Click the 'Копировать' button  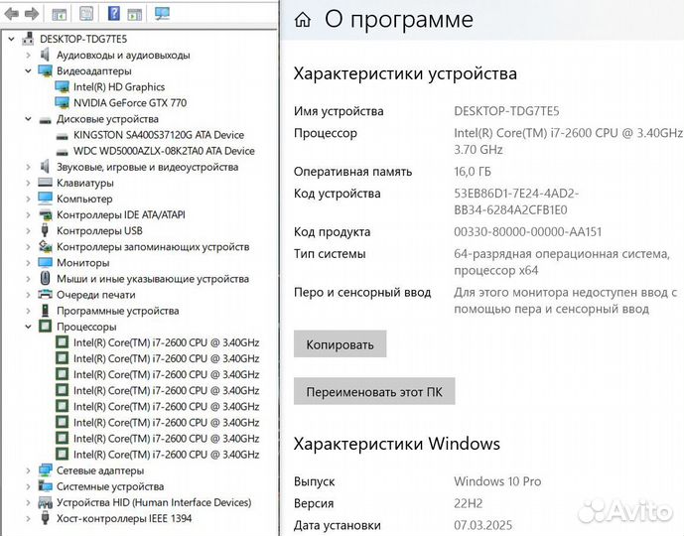coord(340,344)
